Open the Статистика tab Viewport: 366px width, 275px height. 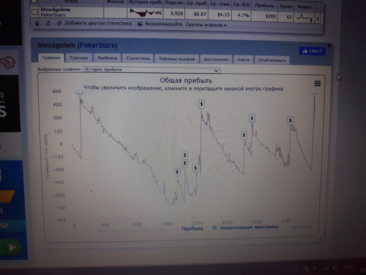pyautogui.click(x=138, y=59)
